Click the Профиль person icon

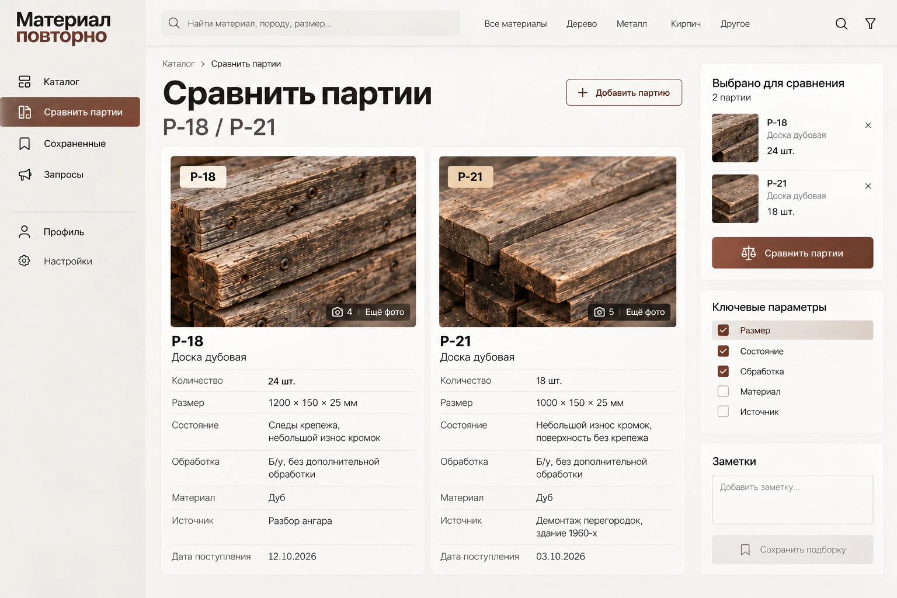25,232
